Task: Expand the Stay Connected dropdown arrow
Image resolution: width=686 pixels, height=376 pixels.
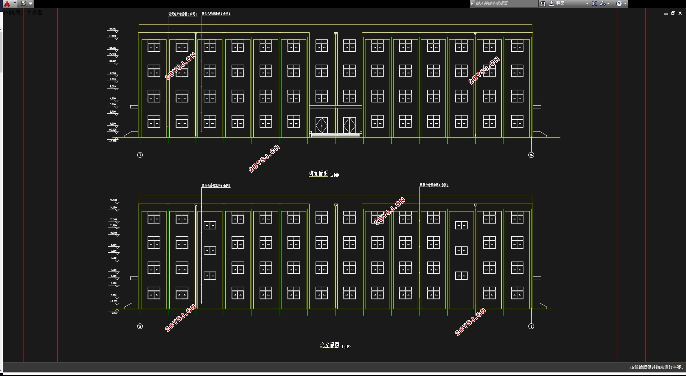Action: (608, 4)
